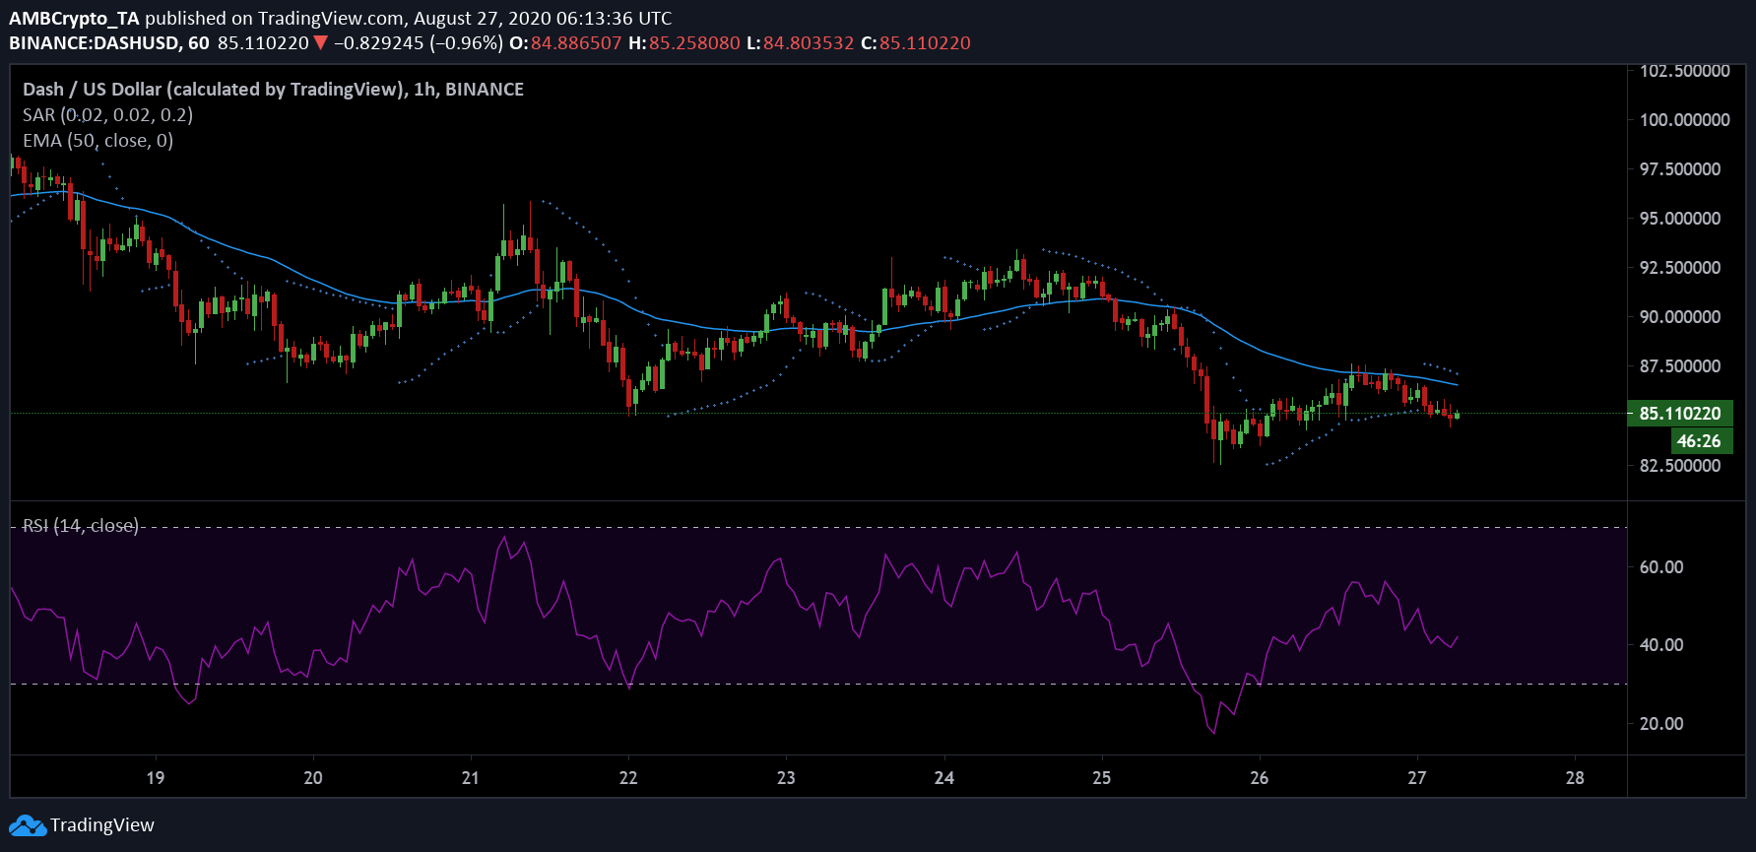This screenshot has width=1756, height=852.
Task: Click the red down-arrow beside the price
Action: (x=320, y=43)
